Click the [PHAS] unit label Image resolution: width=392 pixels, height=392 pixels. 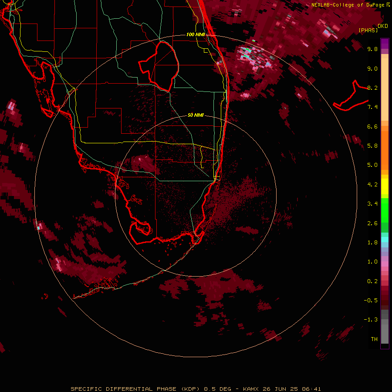[x=368, y=30]
